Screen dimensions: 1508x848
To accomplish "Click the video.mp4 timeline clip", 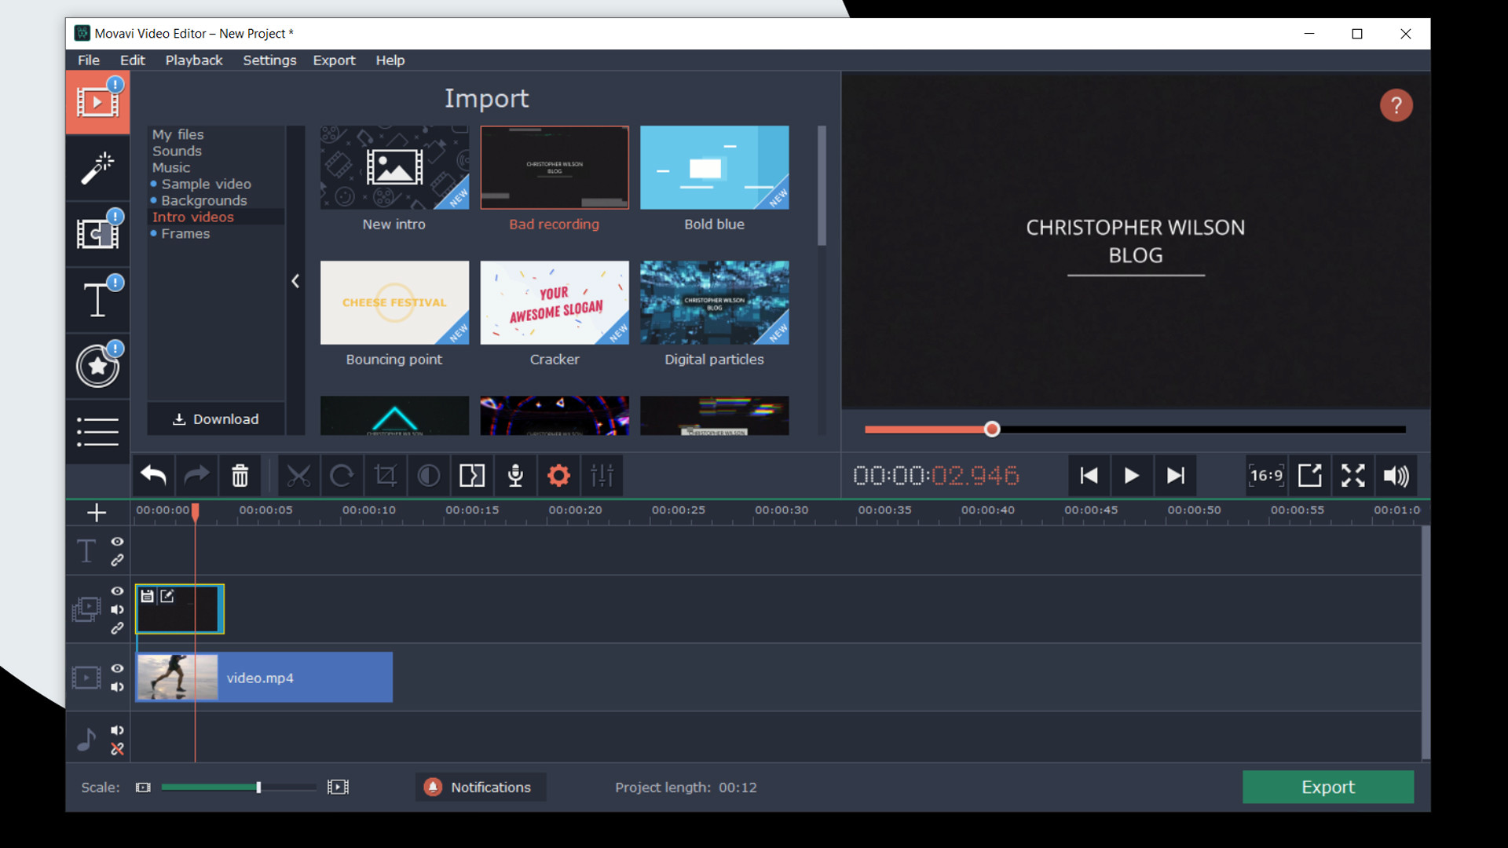I will click(x=264, y=678).
